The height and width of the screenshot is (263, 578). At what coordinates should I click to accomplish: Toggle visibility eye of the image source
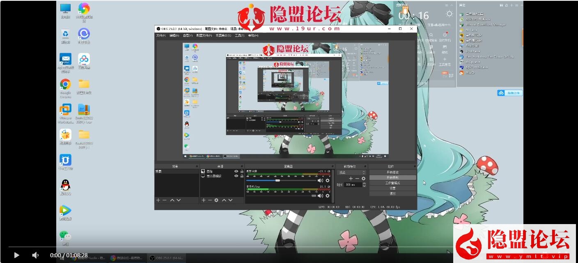(236, 171)
